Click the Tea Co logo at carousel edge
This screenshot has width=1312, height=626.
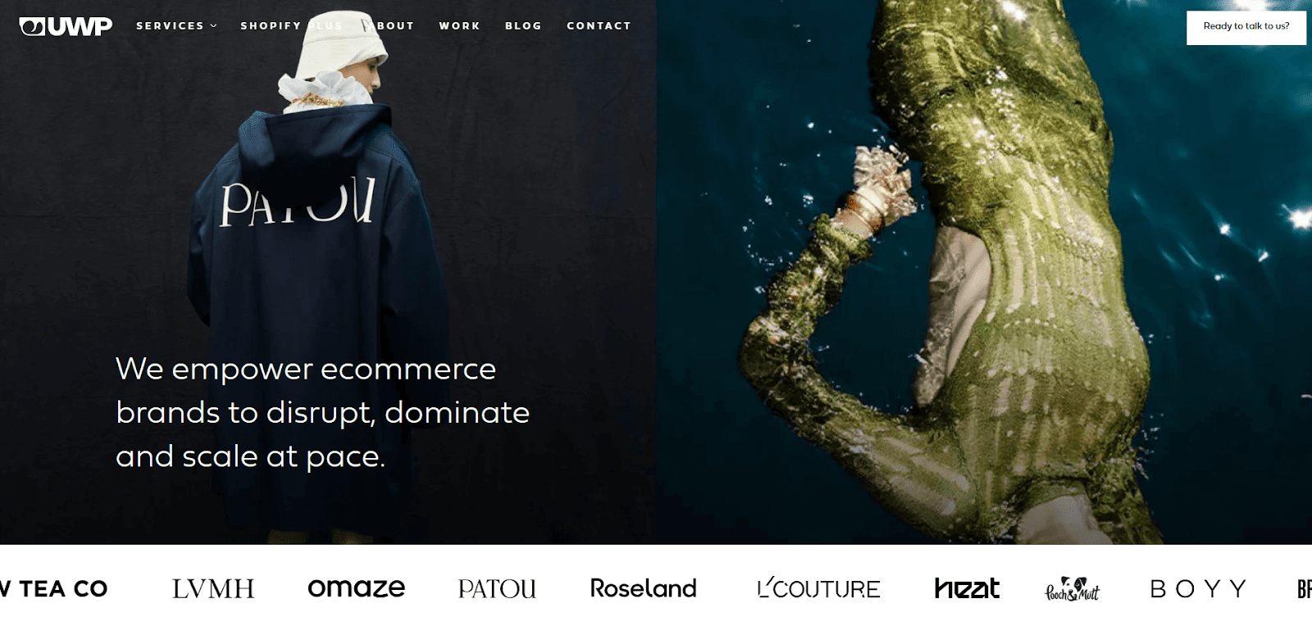point(53,588)
